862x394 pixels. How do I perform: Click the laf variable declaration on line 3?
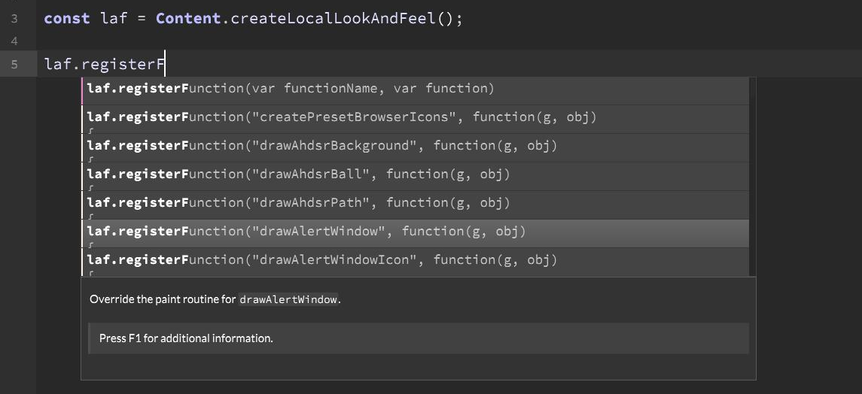pyautogui.click(x=114, y=18)
